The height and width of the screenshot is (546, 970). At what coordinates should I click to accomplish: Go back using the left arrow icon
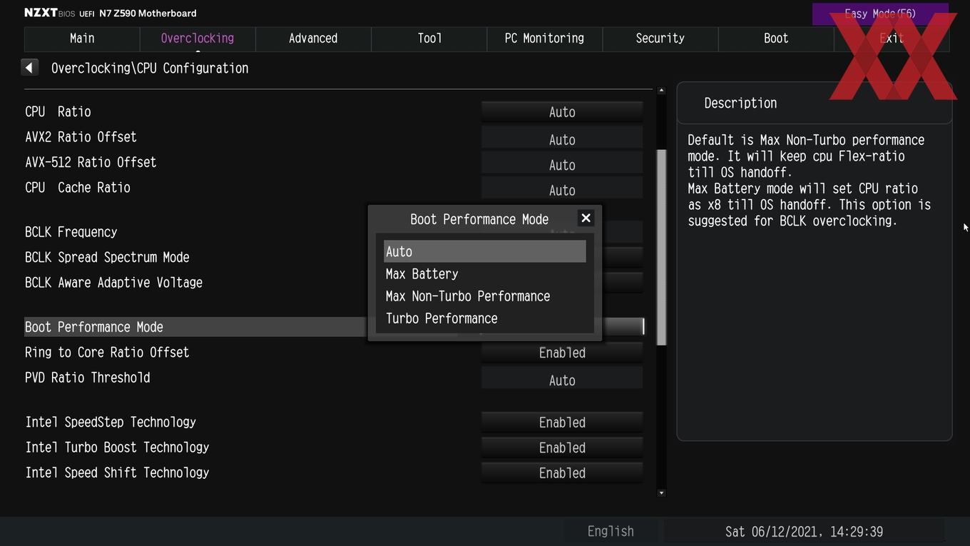(29, 68)
